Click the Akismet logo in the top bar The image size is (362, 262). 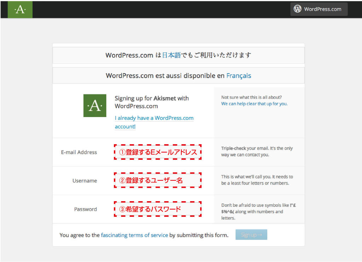point(20,10)
